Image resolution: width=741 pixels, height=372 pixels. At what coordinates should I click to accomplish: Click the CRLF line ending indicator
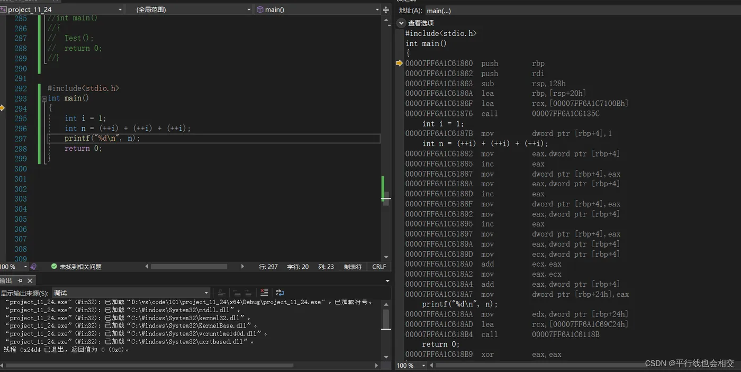pyautogui.click(x=379, y=267)
